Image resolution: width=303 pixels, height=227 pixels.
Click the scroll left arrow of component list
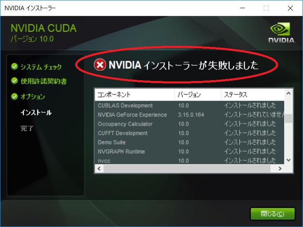(99, 169)
